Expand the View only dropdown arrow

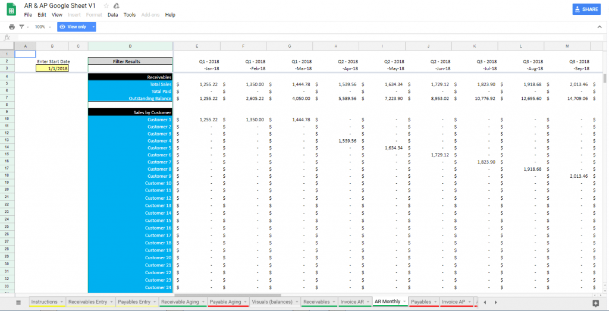(93, 27)
